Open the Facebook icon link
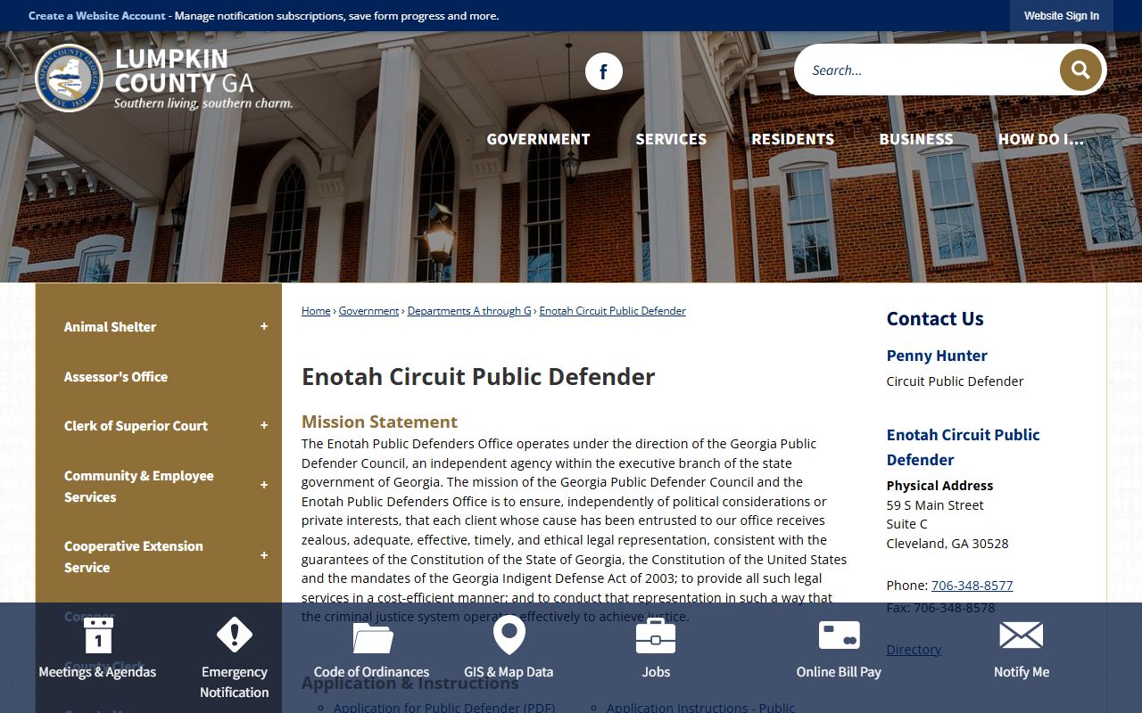 tap(604, 71)
